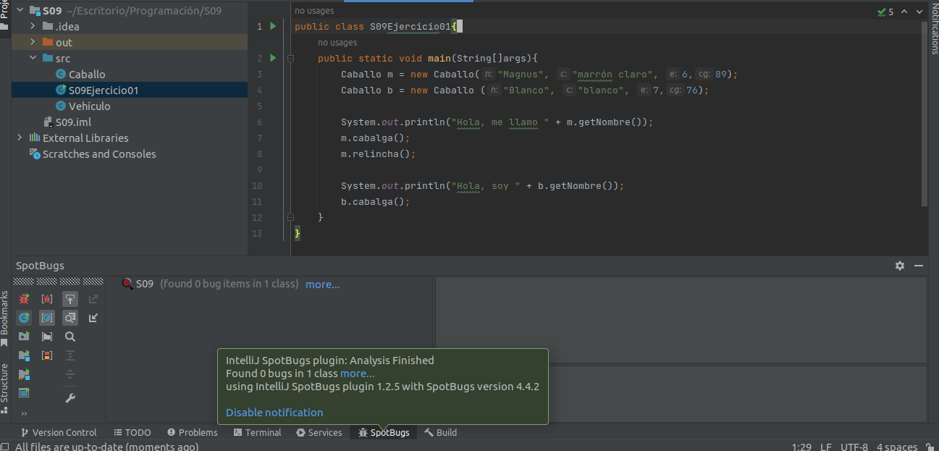Open SpotBugs plugin settings wrench
This screenshot has height=451, width=939.
click(x=70, y=398)
